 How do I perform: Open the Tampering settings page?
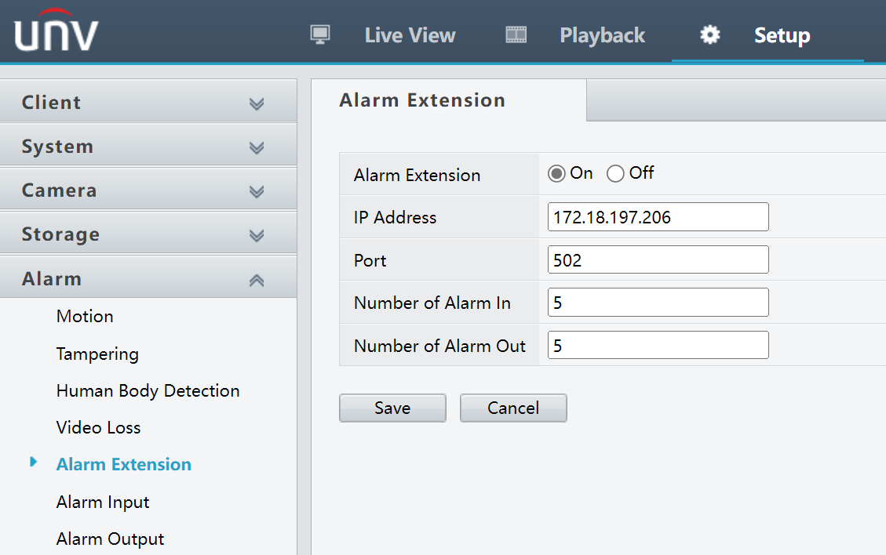(97, 354)
